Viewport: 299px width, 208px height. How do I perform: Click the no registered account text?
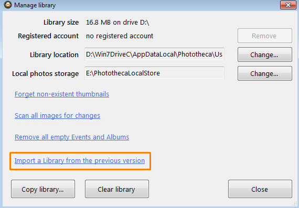[x=120, y=36]
